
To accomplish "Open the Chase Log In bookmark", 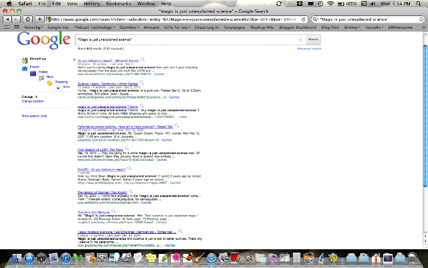I will 207,27.
